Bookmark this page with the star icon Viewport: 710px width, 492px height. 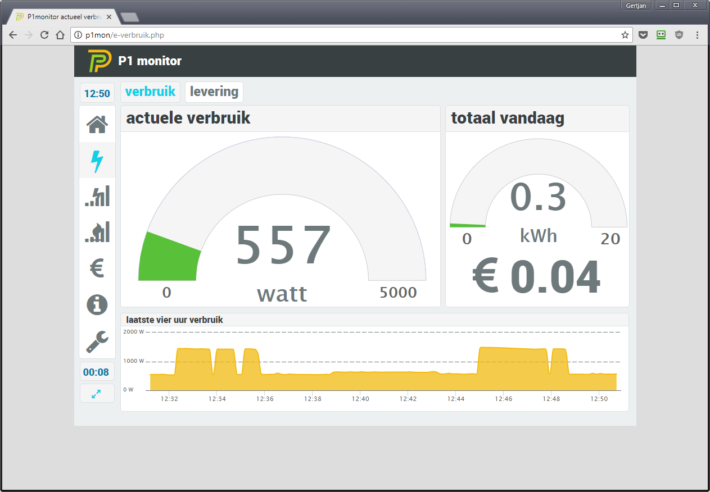[625, 35]
